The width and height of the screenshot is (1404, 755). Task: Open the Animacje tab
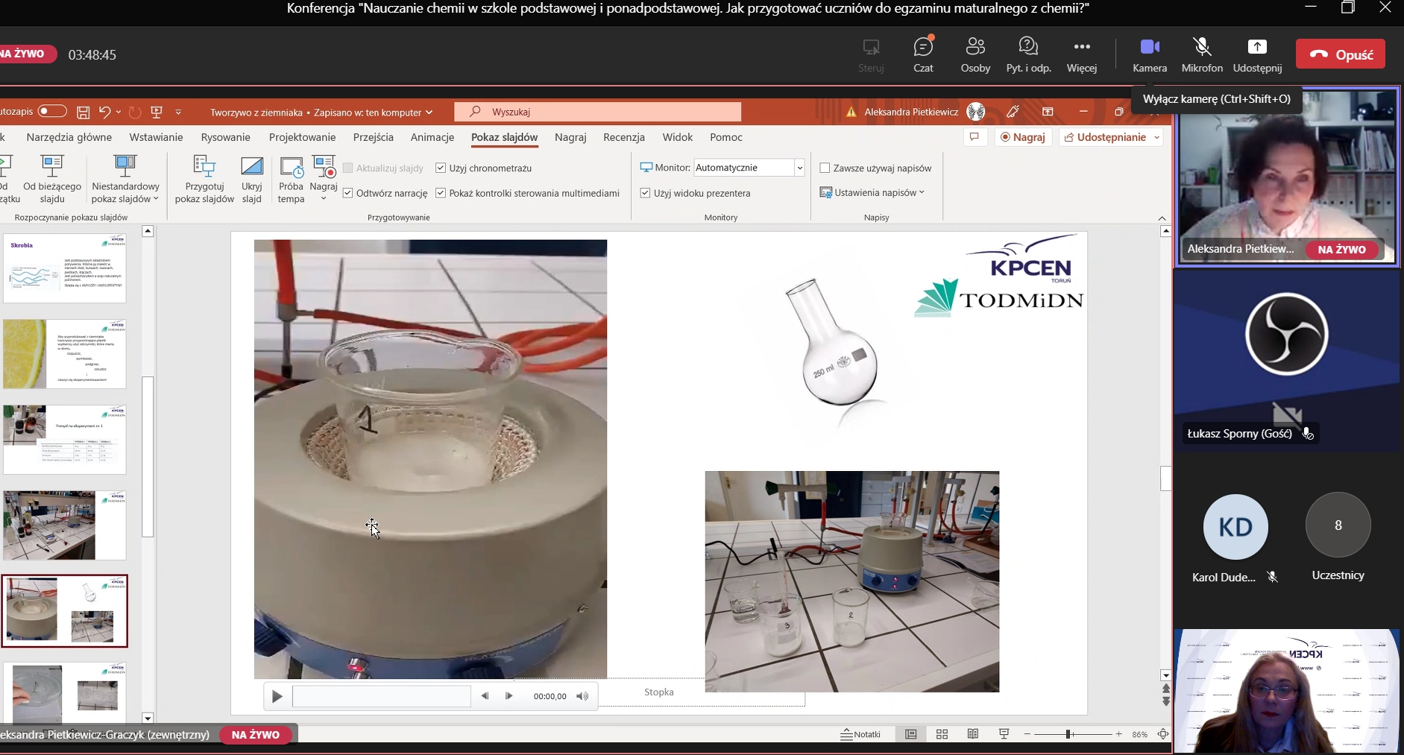432,137
